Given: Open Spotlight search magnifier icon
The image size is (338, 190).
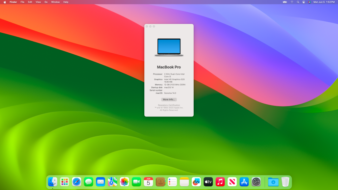Looking at the screenshot, I should tap(298, 2).
